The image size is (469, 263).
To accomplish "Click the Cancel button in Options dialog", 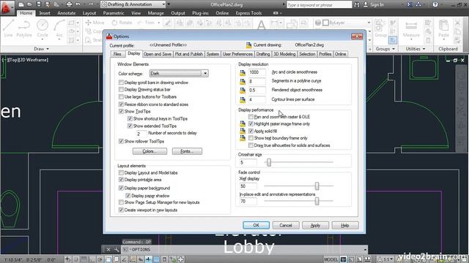I will (x=286, y=226).
